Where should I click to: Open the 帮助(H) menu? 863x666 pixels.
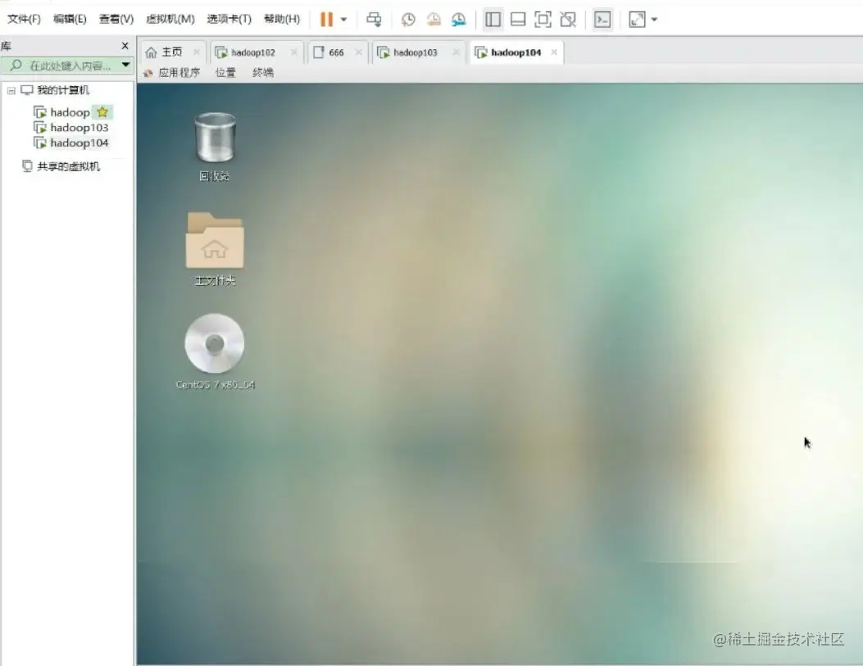282,19
